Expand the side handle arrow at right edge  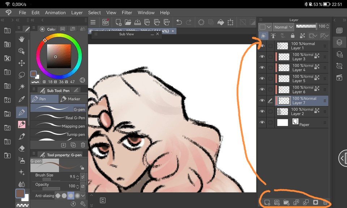[343, 158]
